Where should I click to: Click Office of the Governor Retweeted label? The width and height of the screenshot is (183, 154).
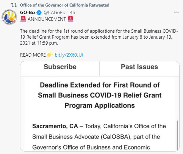(x=65, y=5)
